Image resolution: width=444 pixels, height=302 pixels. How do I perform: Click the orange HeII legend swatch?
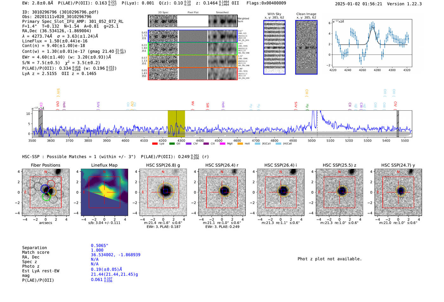[240, 144]
